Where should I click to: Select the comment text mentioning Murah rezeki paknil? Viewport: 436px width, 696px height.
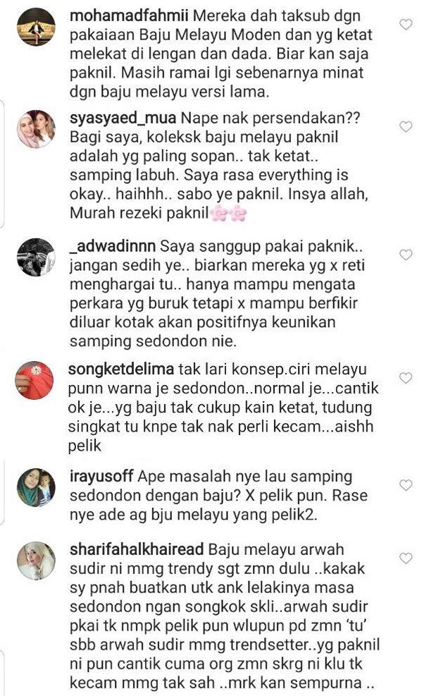point(218,166)
